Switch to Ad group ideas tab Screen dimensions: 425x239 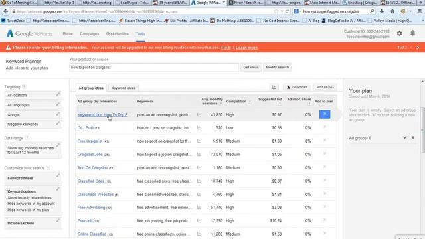click(91, 88)
